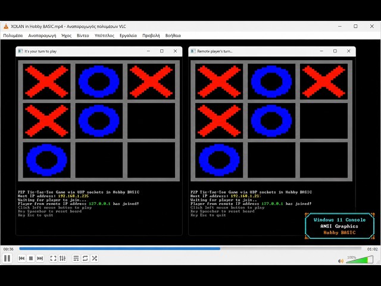Open the Εργαλεία menu
Image resolution: width=381 pixels, height=286 pixels.
click(128, 36)
